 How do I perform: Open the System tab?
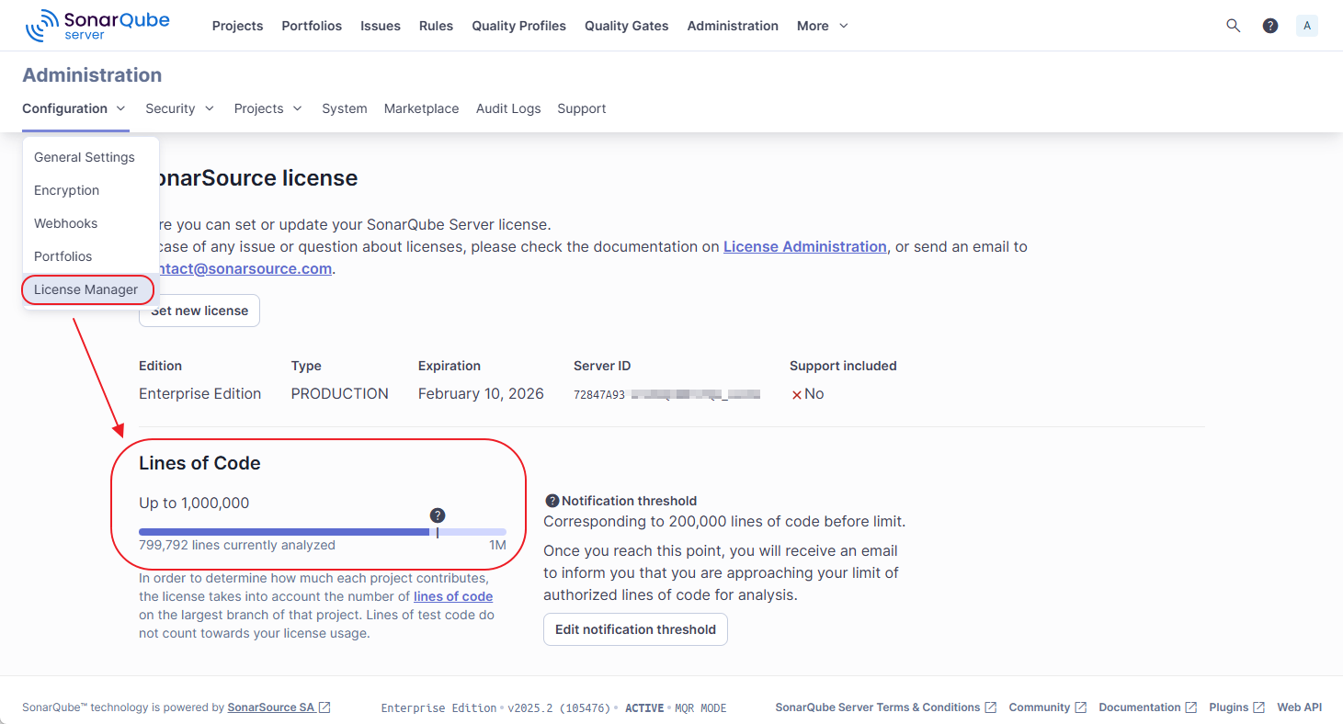345,108
